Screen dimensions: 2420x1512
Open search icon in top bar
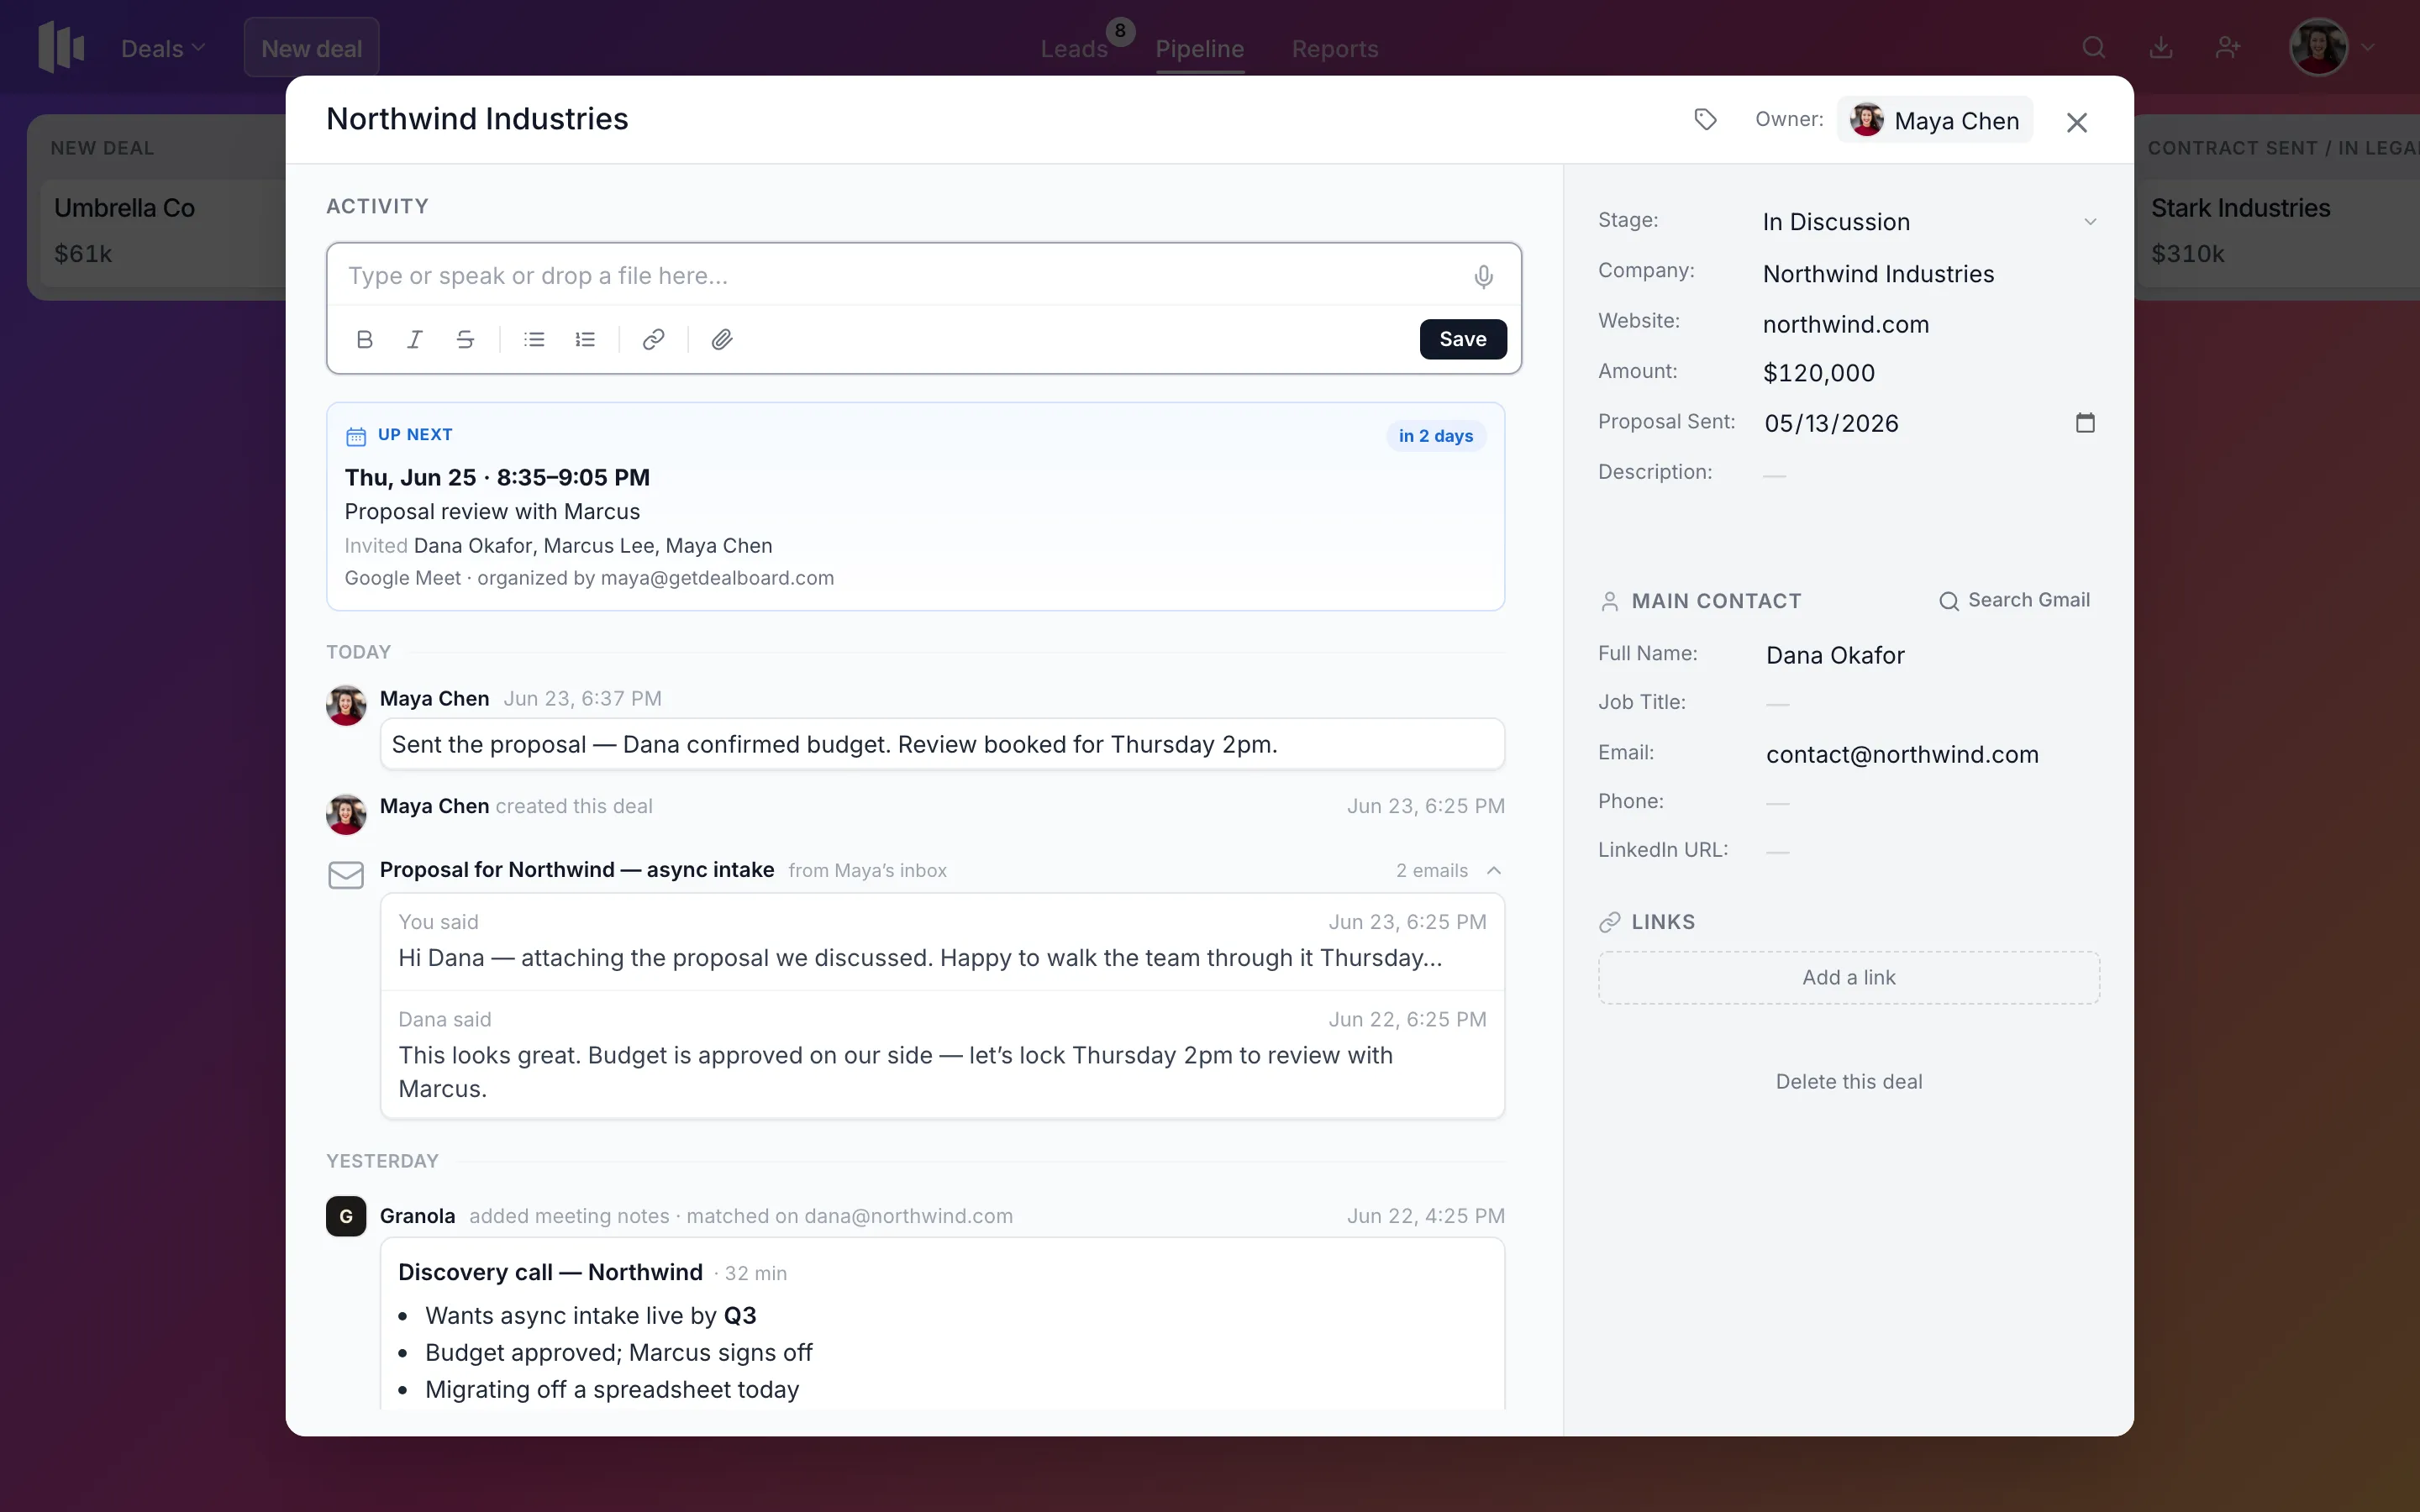point(2094,47)
